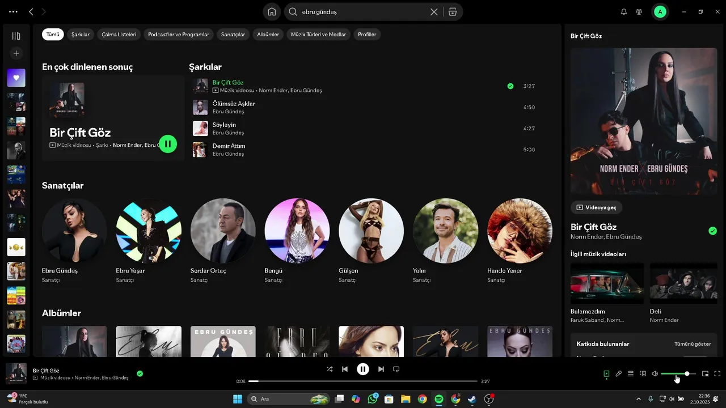Select the Çalma Listeleri filter chip
The width and height of the screenshot is (726, 408).
[x=119, y=35]
